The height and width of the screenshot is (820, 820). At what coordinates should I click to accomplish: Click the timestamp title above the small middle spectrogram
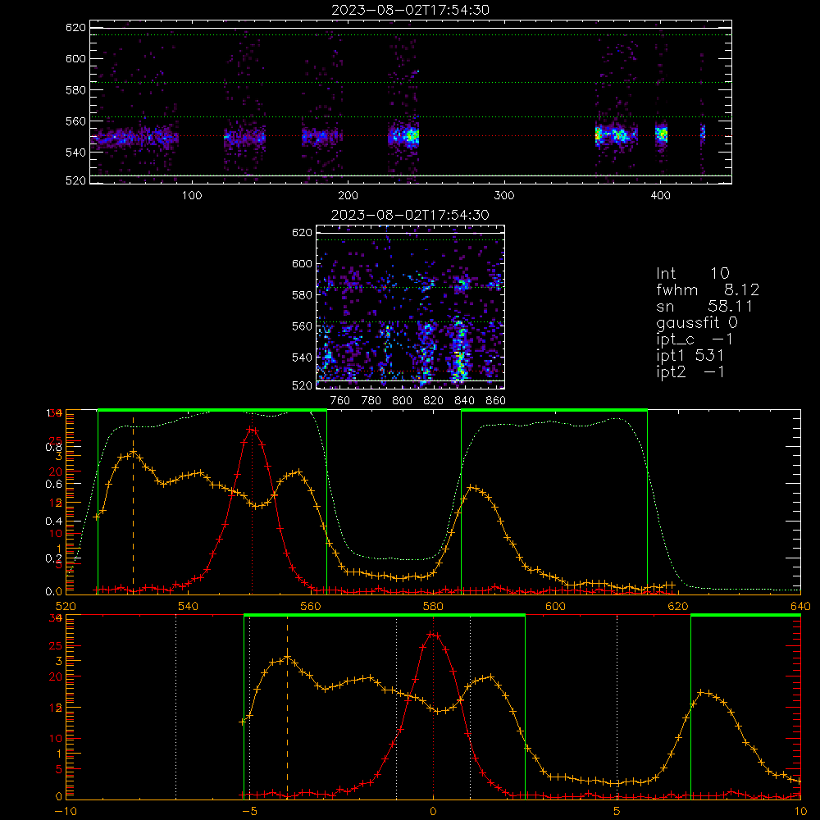(410, 215)
